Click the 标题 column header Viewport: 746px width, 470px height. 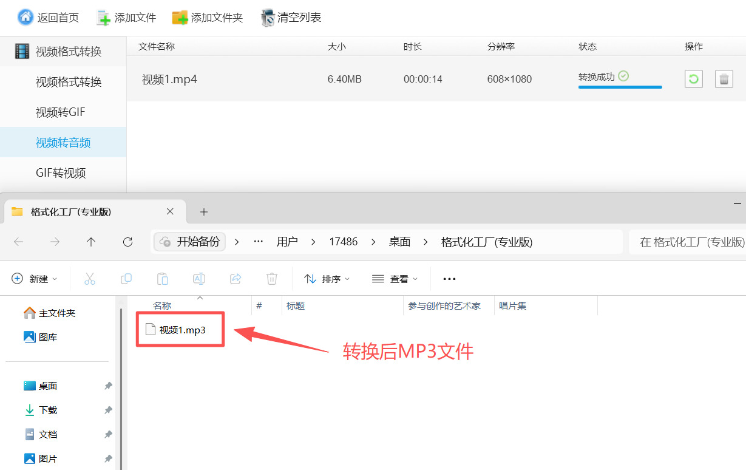pos(296,306)
